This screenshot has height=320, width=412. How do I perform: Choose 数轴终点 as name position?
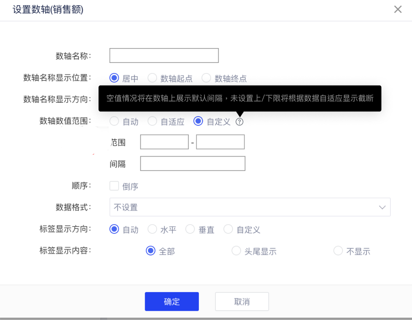click(206, 78)
